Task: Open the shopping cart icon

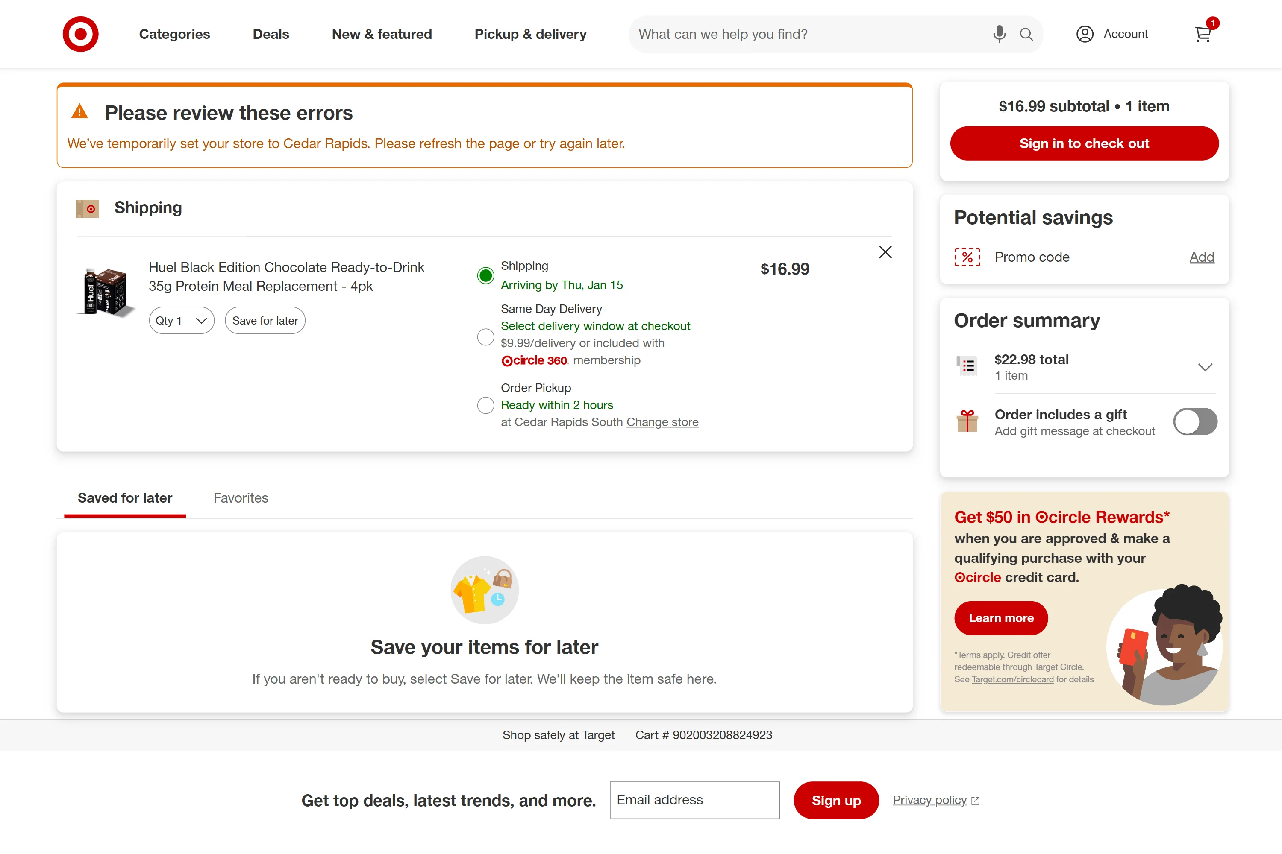Action: click(1203, 34)
